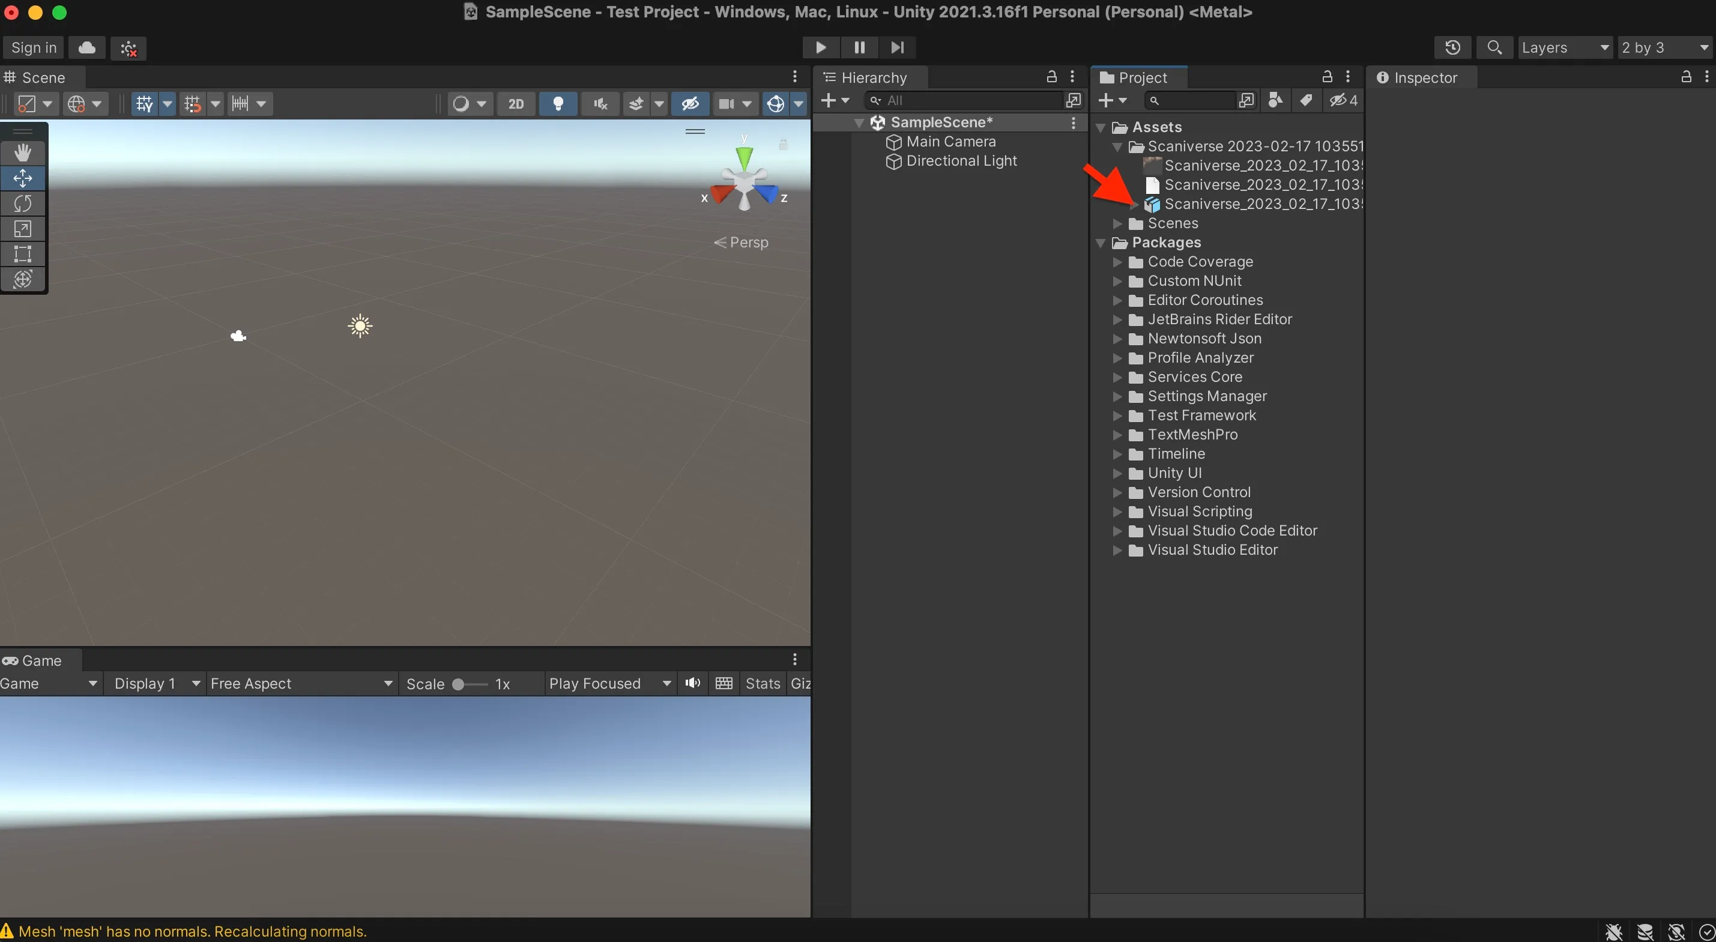Click the Stats button
This screenshot has height=942, width=1716.
762,683
